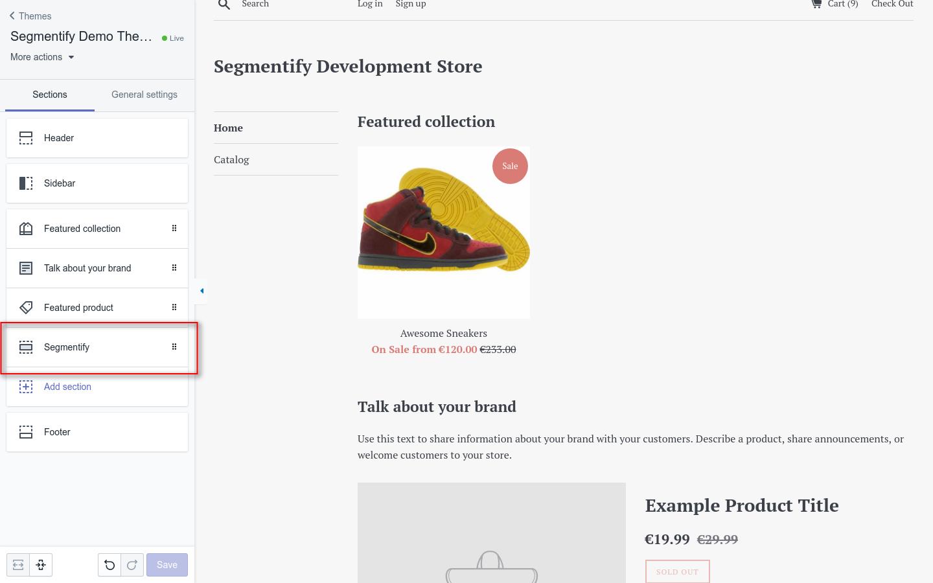Open the Featured collection section

97,229
